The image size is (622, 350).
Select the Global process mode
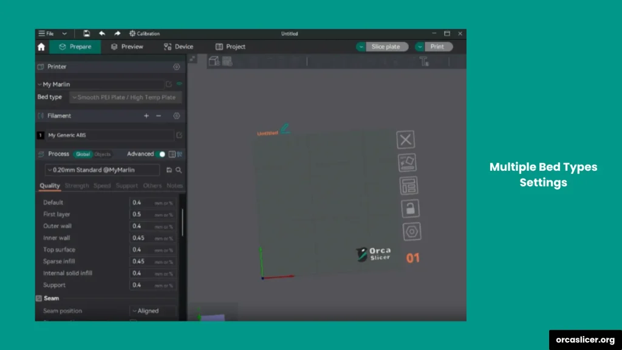[82, 154]
